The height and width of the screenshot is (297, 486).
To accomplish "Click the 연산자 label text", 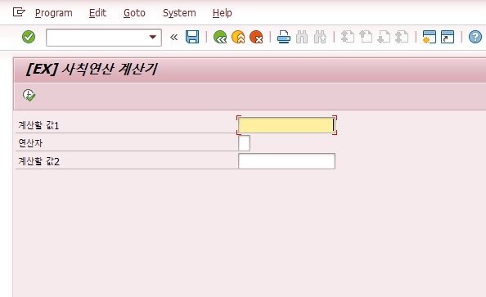I will [30, 143].
